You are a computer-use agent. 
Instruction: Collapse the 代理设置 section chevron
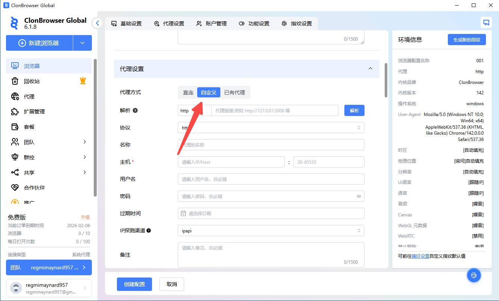(x=370, y=69)
